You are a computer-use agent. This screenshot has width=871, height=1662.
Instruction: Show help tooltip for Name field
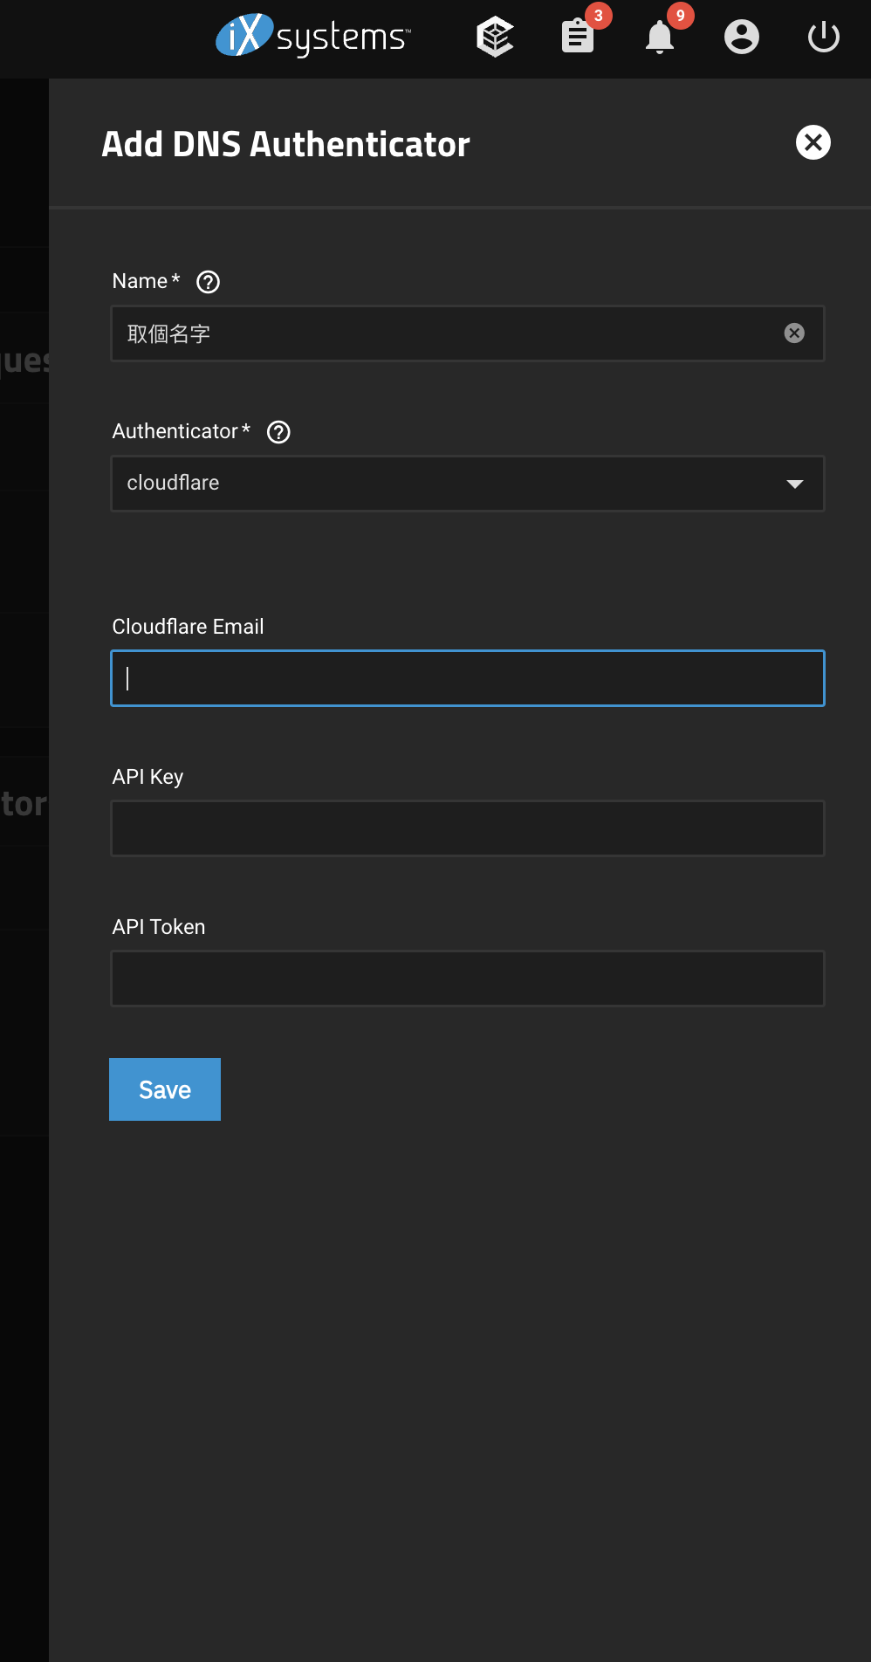click(209, 282)
